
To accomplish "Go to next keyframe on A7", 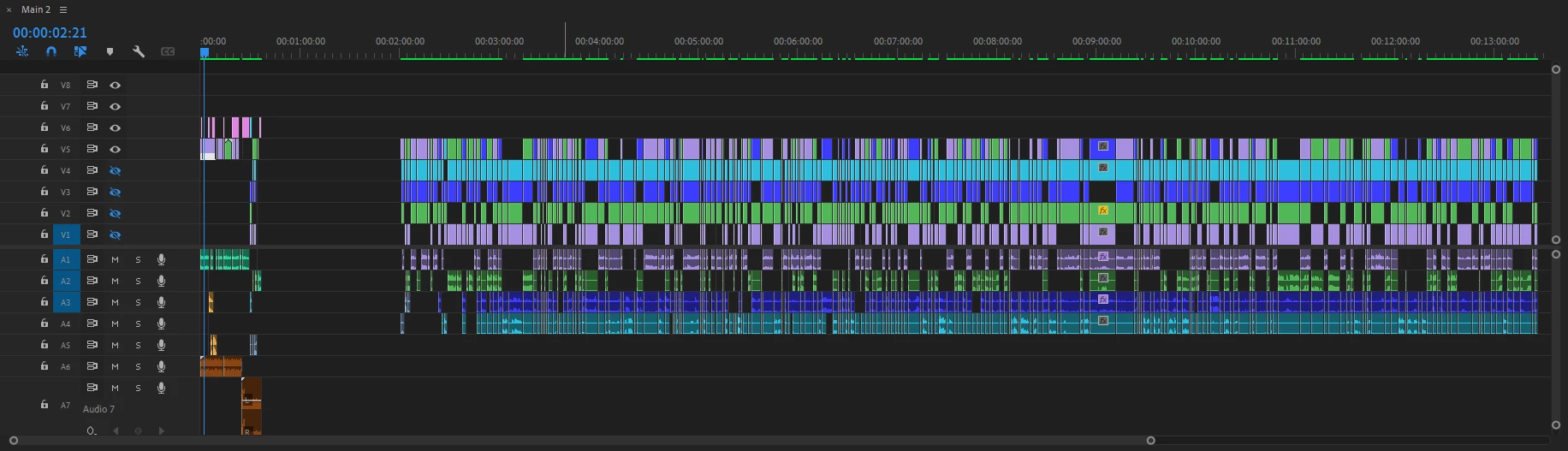I will click(x=161, y=430).
